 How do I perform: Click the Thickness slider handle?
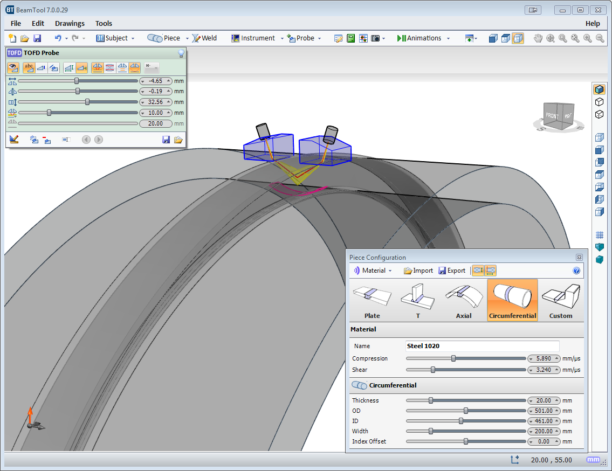pos(430,400)
